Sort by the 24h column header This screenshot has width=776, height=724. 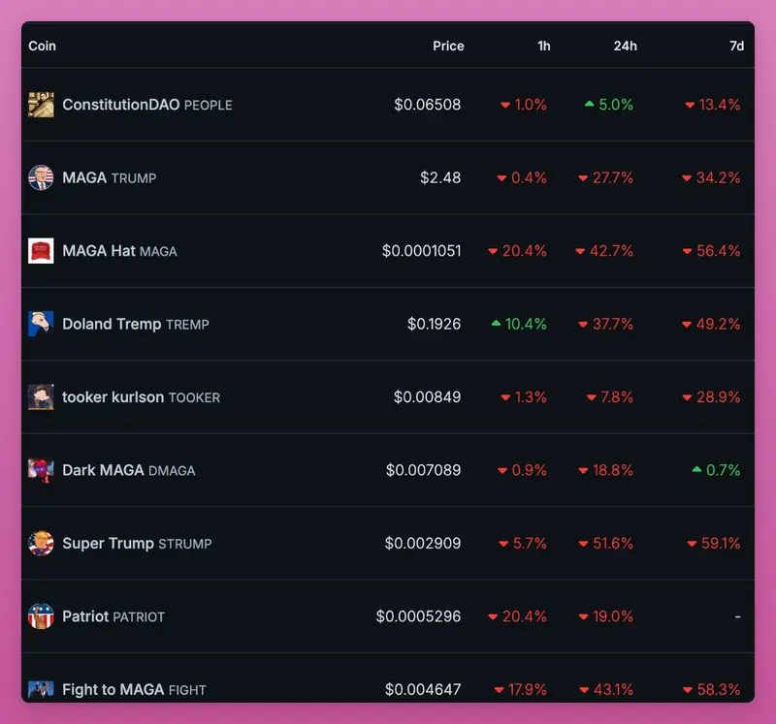pos(625,46)
